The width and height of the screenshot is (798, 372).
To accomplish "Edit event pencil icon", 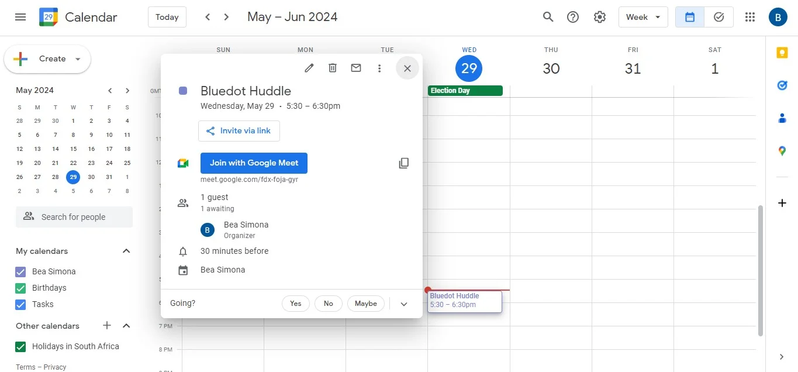I will (309, 68).
